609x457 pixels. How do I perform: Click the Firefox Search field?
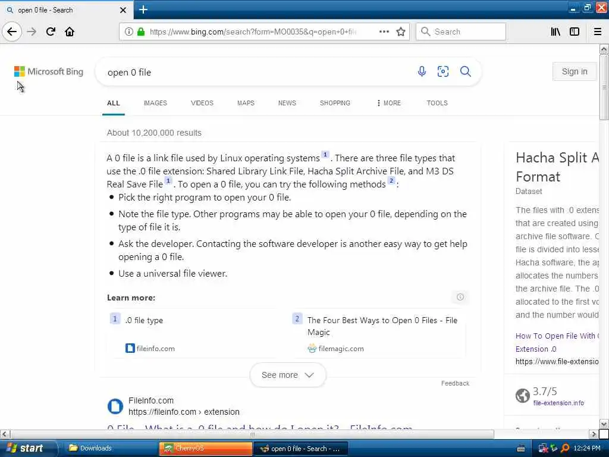(x=461, y=32)
